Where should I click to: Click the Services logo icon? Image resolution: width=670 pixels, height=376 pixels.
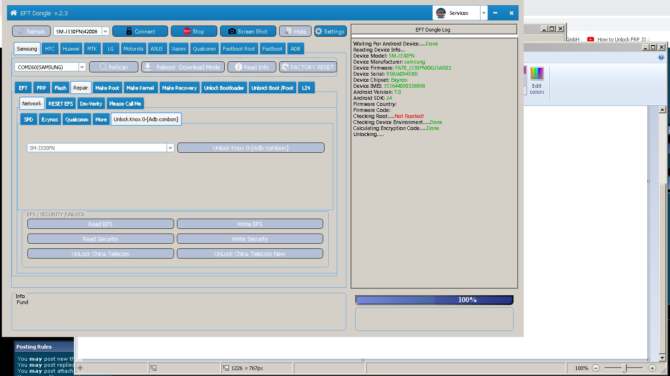click(441, 13)
